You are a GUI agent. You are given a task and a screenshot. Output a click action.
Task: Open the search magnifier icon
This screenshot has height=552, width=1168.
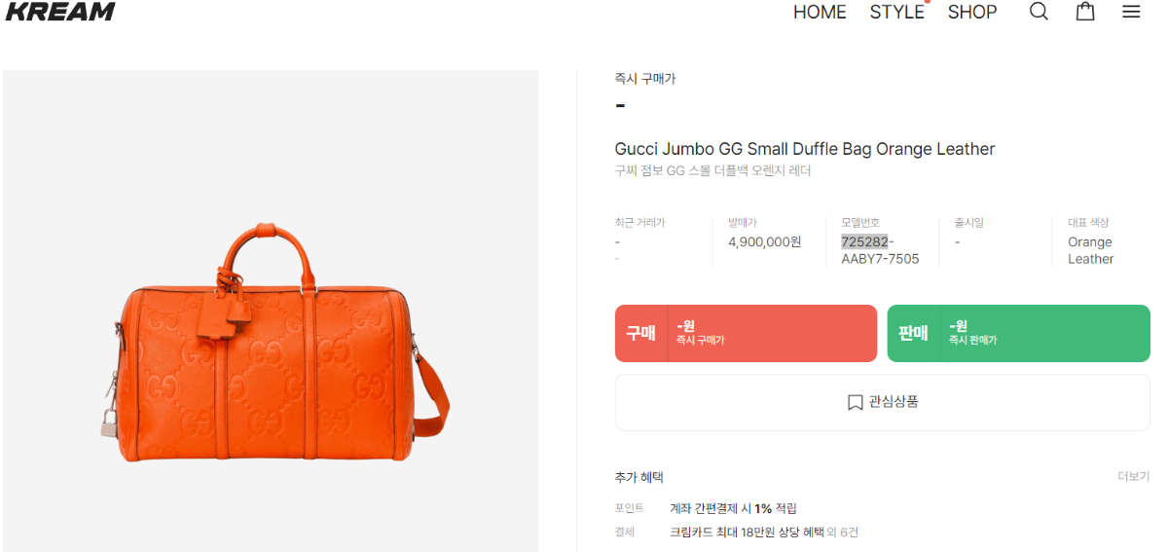[1039, 12]
